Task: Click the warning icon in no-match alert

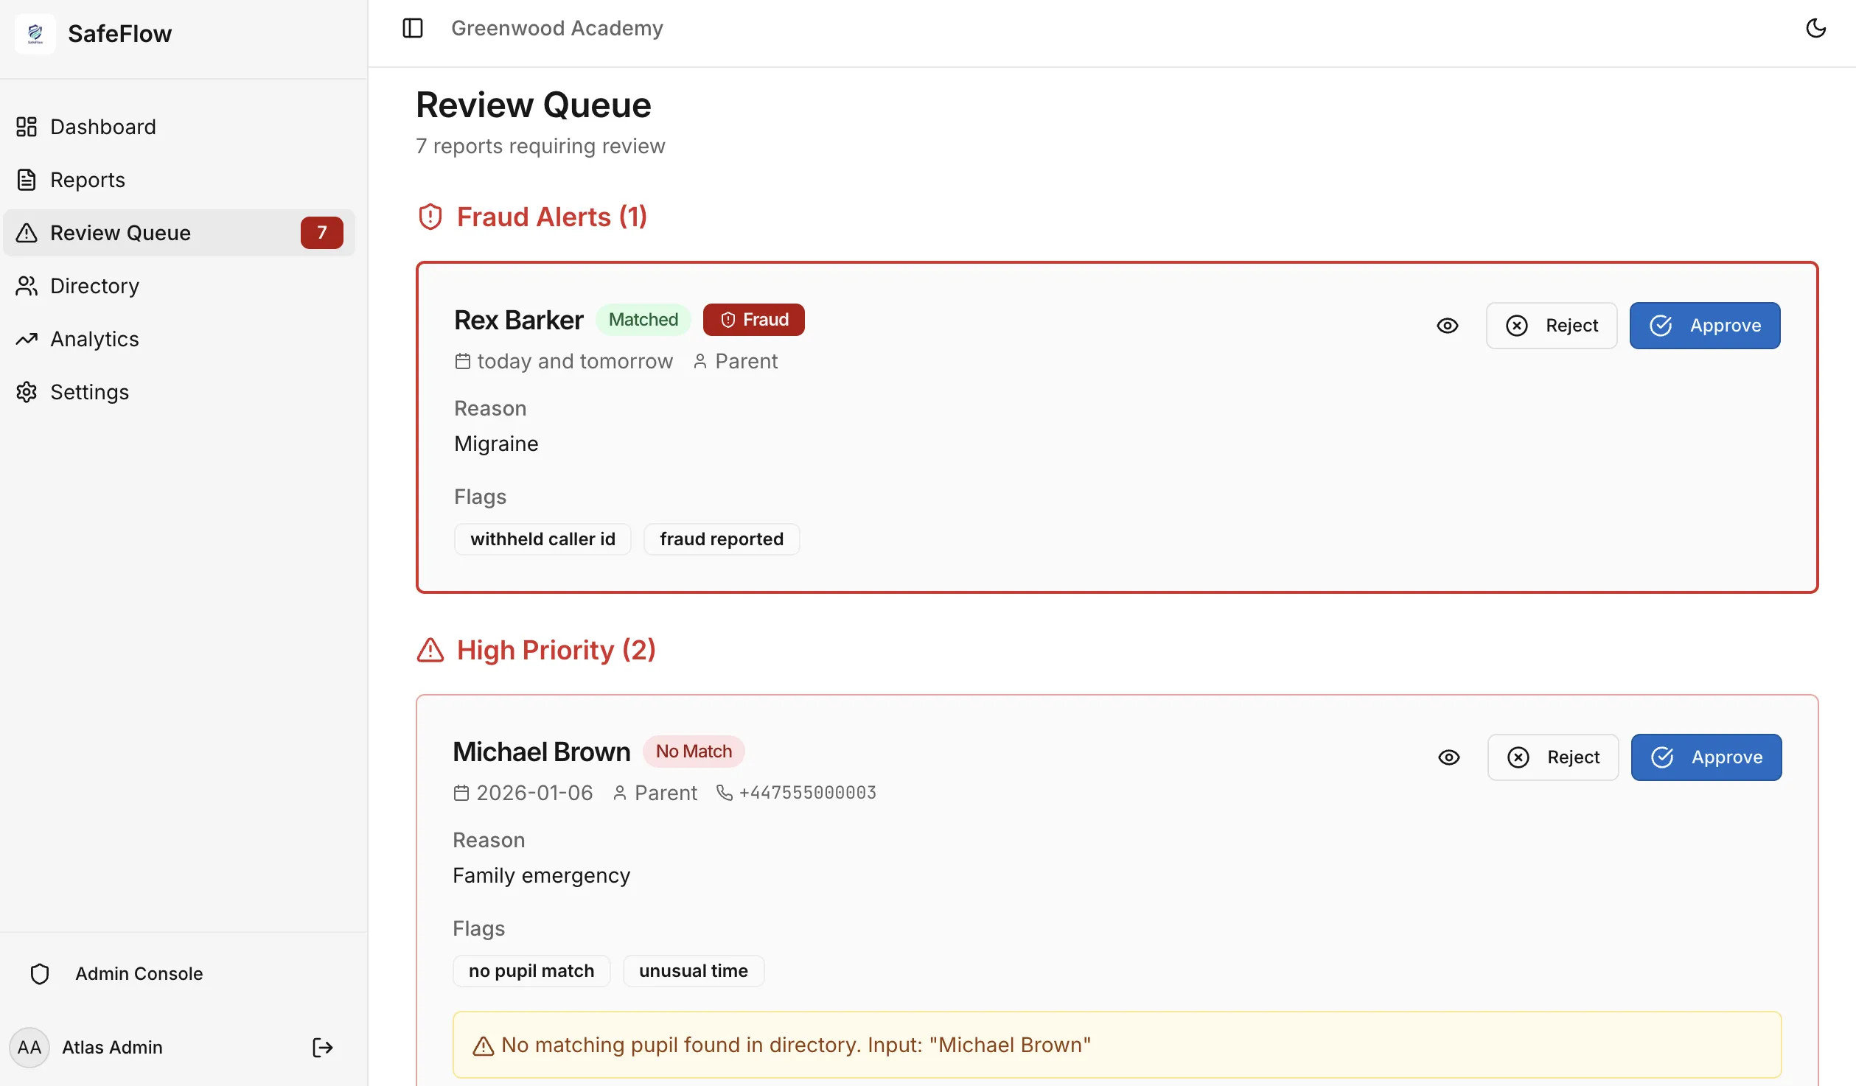Action: pyautogui.click(x=483, y=1046)
